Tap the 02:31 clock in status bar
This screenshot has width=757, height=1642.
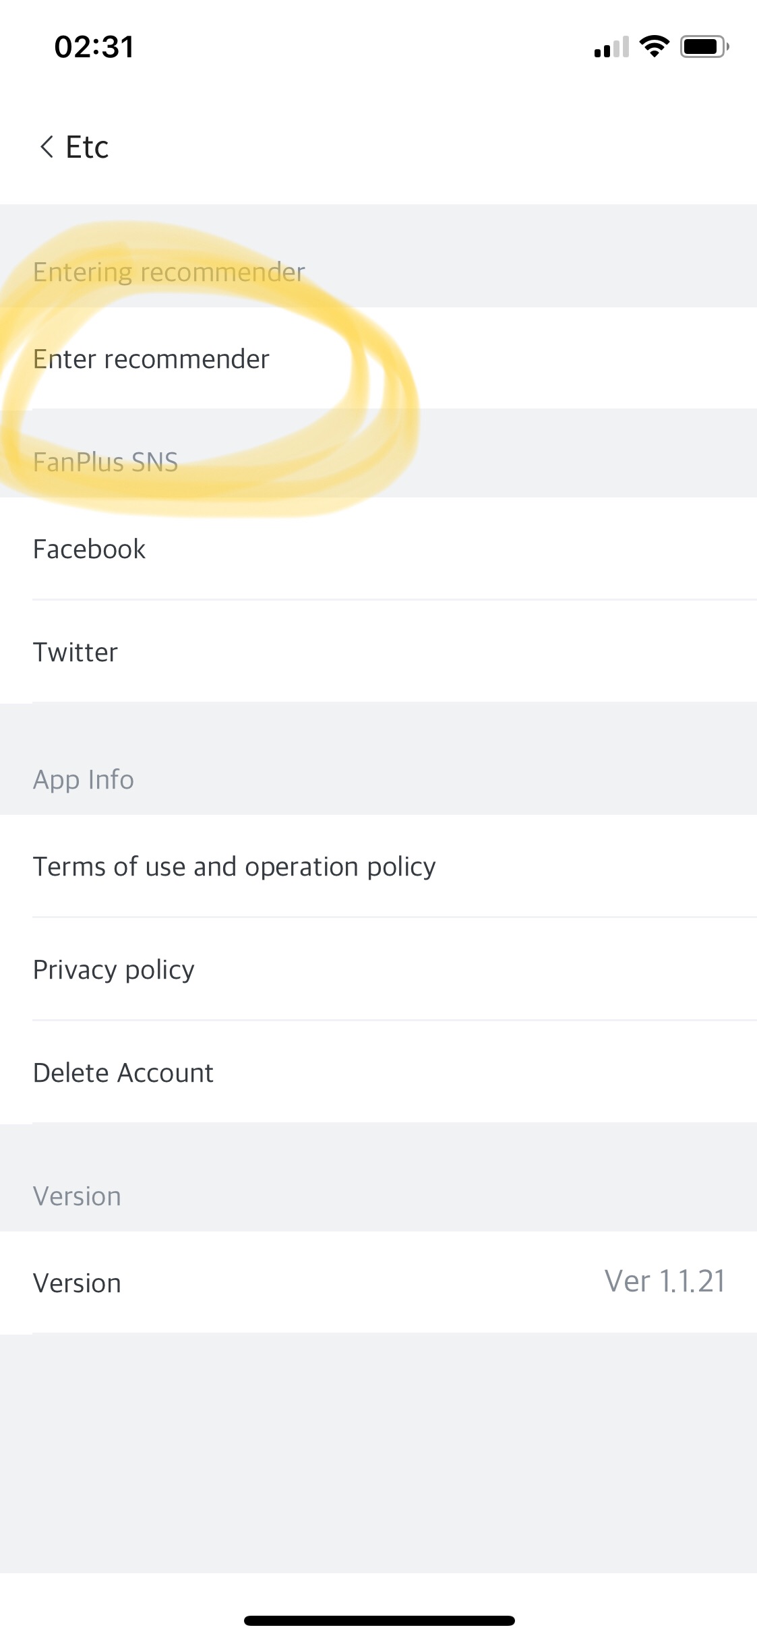pos(94,47)
